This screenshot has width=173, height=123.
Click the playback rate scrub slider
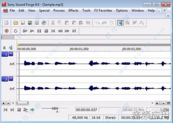click(55, 108)
